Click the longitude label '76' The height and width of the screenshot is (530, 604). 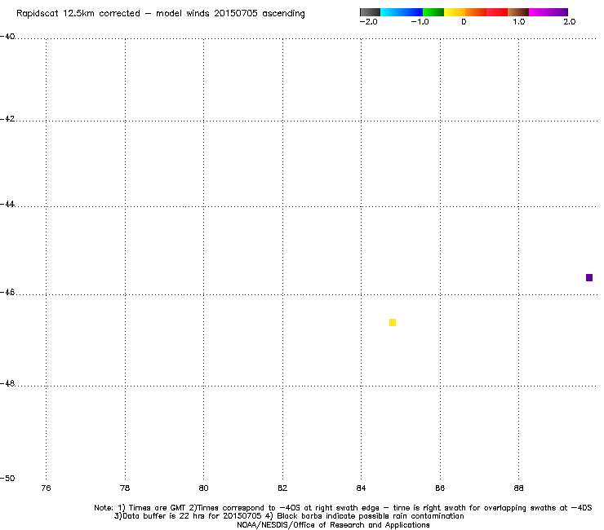click(46, 488)
